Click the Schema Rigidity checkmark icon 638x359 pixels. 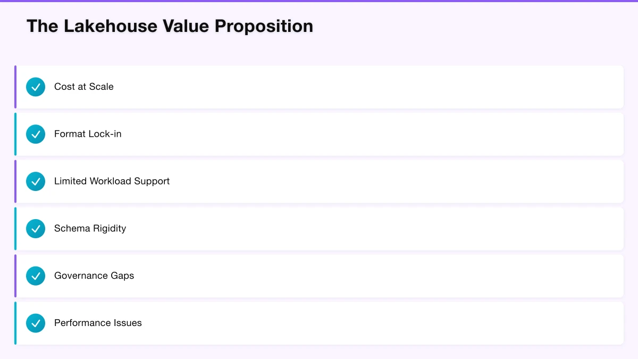36,229
